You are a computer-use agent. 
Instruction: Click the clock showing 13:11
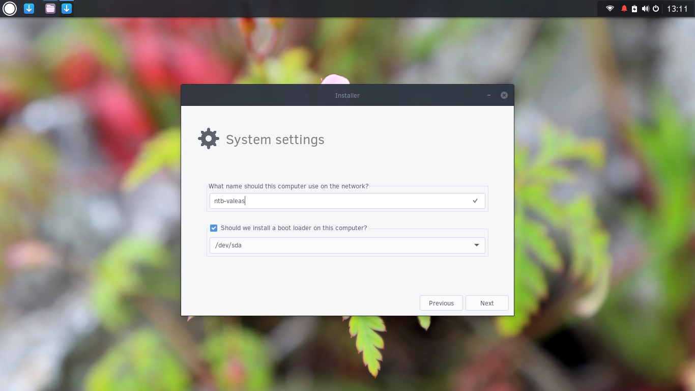[x=677, y=9]
